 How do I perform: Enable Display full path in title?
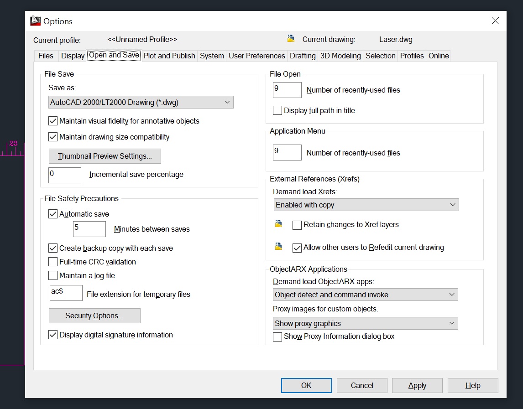[277, 110]
